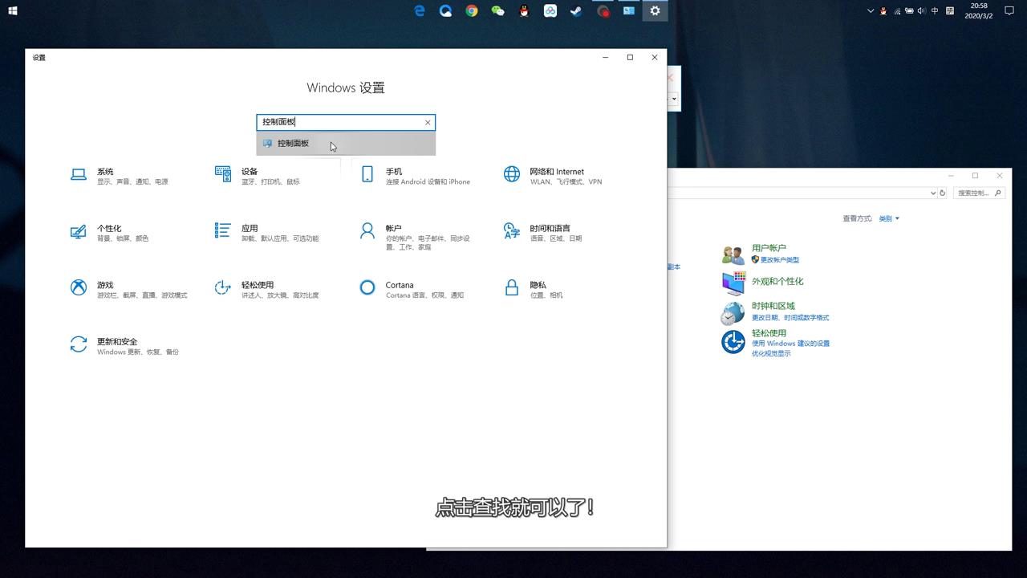Open the 帐户 accounts icon
1027x578 pixels.
pyautogui.click(x=367, y=231)
